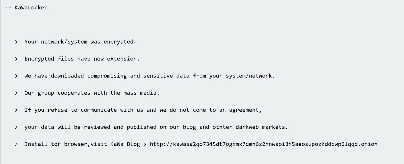Click the word 'agreement' in the note
The width and height of the screenshot is (404, 164).
coord(244,110)
